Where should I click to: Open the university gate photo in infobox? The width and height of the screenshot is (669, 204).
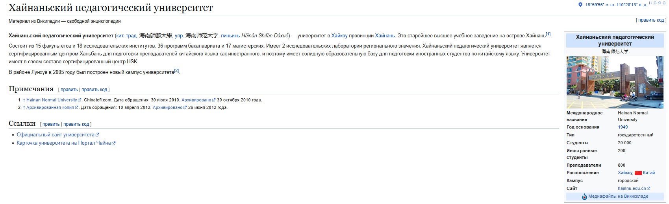615,82
